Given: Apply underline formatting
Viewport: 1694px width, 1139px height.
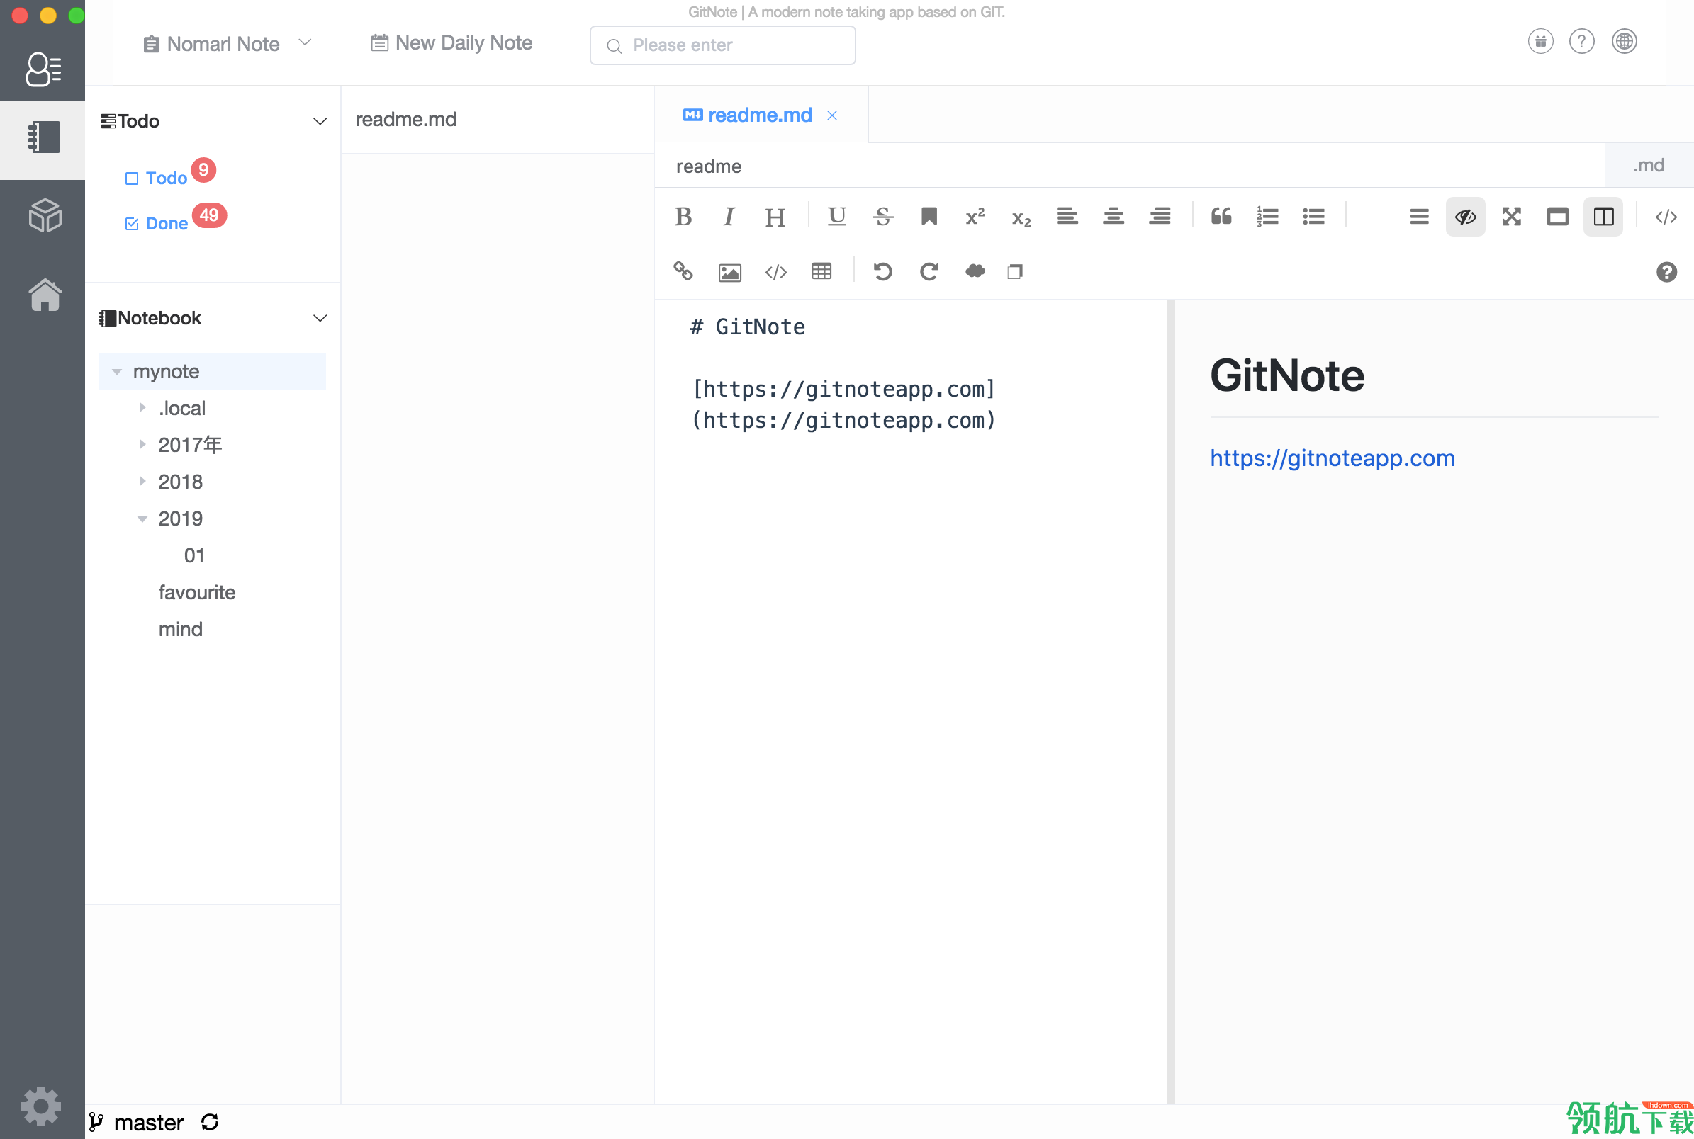Looking at the screenshot, I should pos(836,216).
